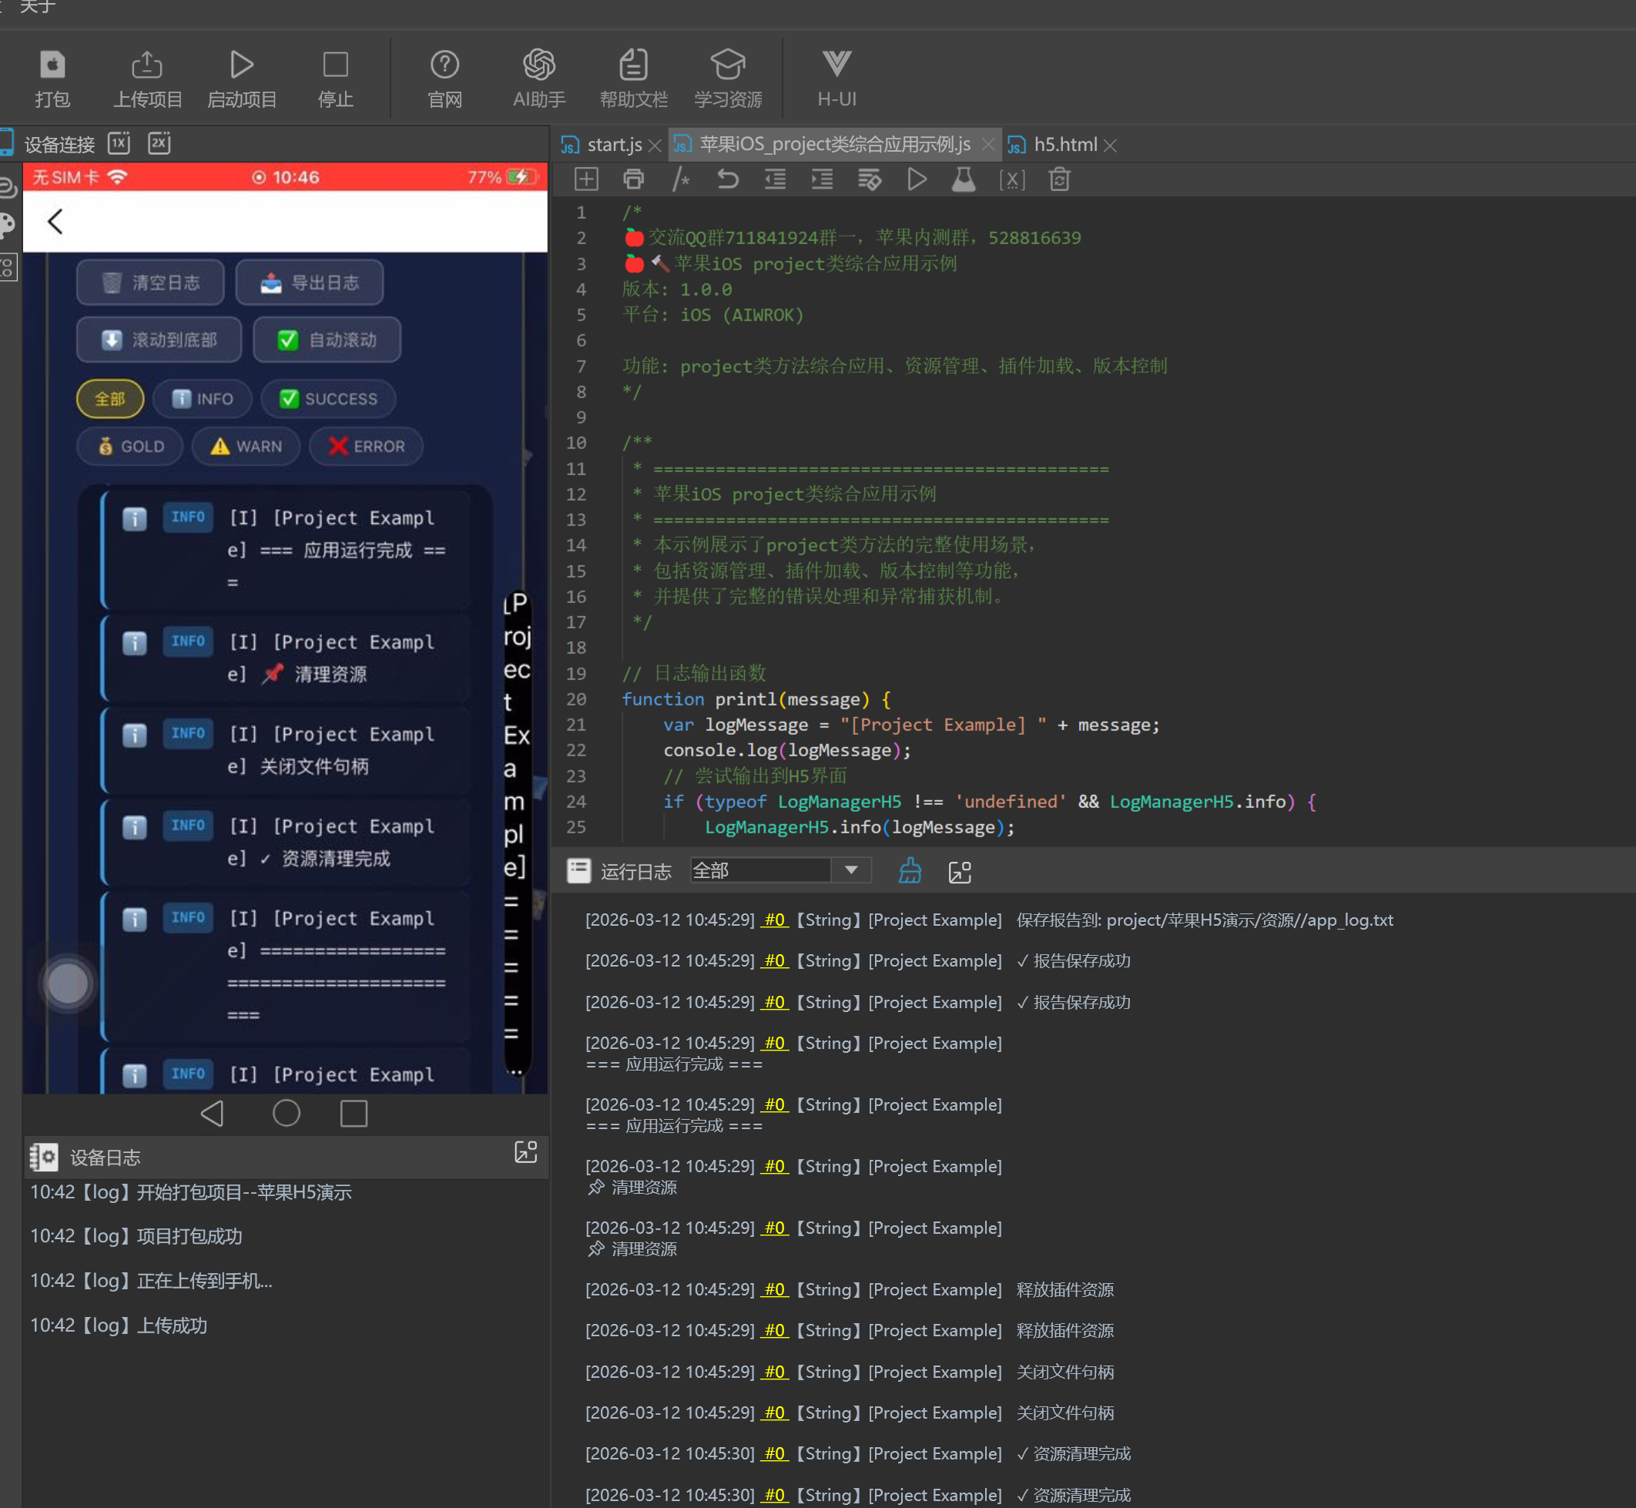This screenshot has height=1508, width=1636.
Task: Open the 全部 run log dropdown
Action: 780,871
